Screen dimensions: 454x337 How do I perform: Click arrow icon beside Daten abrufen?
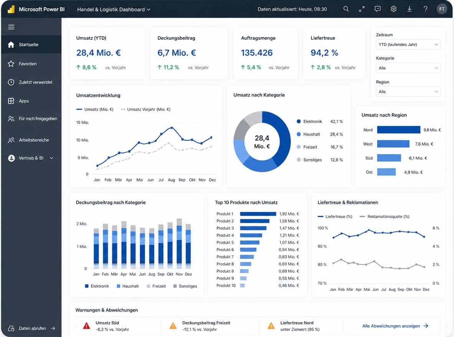pos(53,328)
